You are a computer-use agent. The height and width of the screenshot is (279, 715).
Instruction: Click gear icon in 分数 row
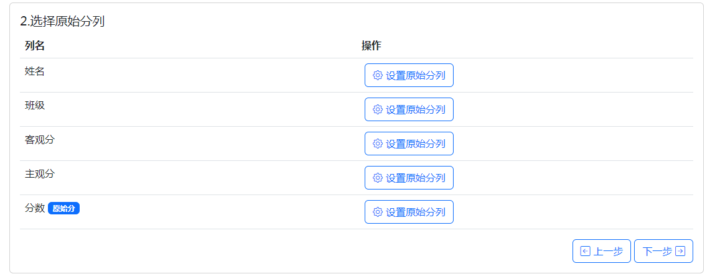click(x=378, y=212)
